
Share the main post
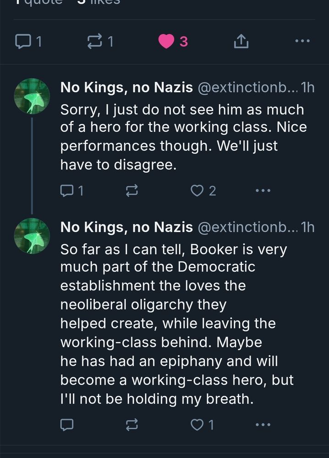pos(241,42)
